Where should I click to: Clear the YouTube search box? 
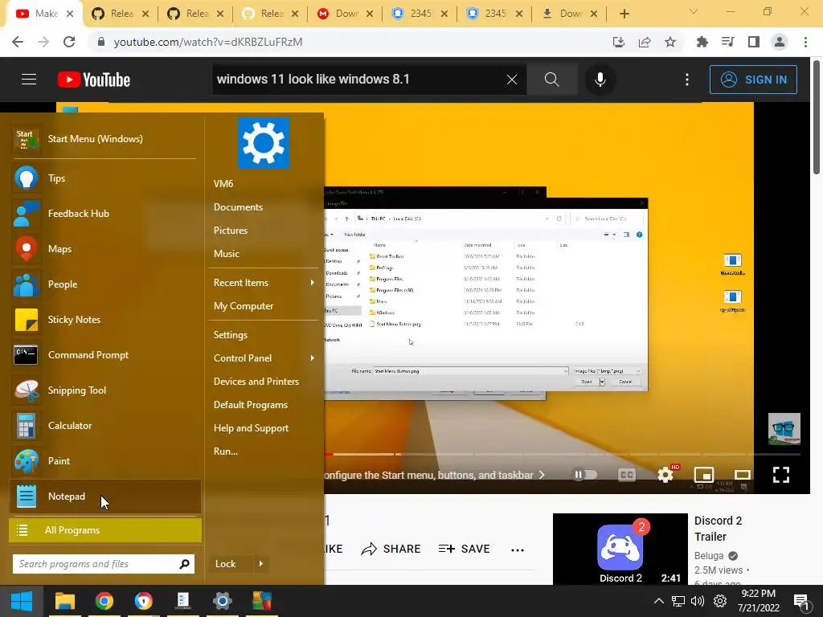click(512, 80)
